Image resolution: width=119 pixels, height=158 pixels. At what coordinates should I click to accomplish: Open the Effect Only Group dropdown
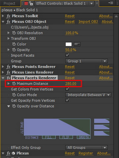86,148
